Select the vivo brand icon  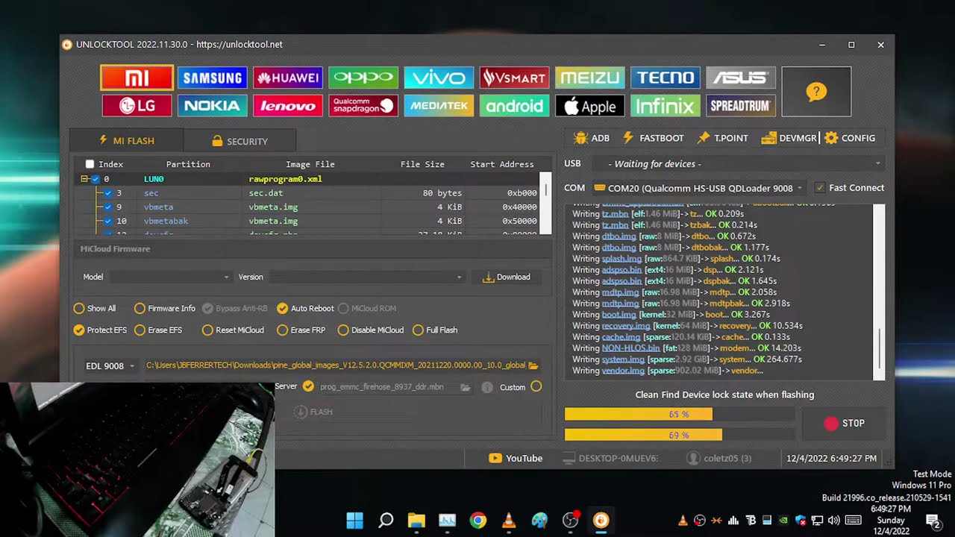point(439,78)
